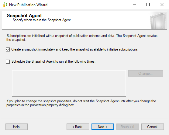Click the 'Subscriptions are initialized' description paragraph
This screenshot has height=135, width=169.
(x=82, y=38)
